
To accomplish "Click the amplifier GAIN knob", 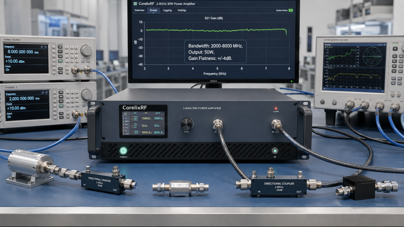I will tap(187, 124).
